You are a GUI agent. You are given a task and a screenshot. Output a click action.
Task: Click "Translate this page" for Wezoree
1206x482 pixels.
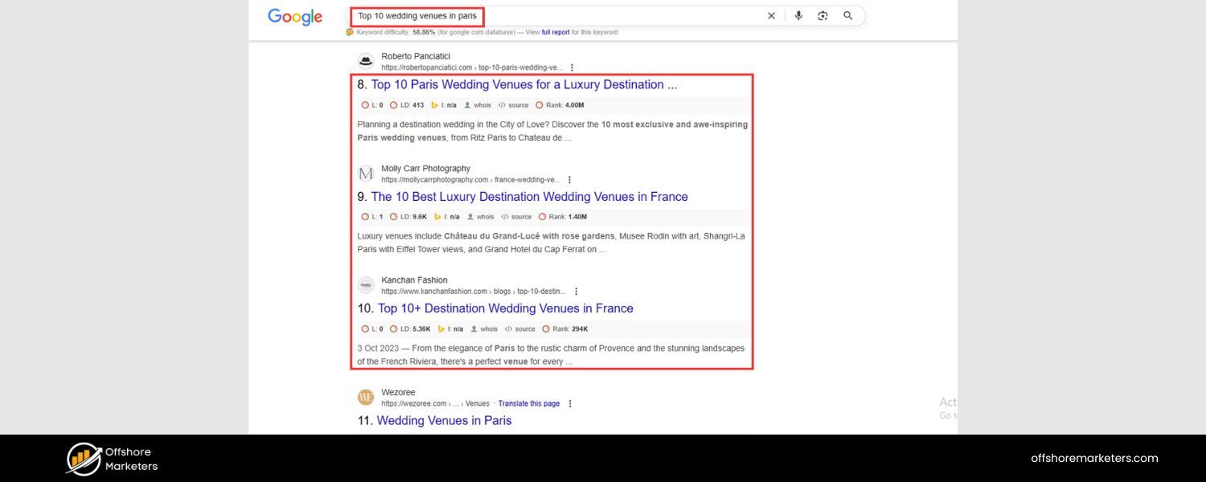(x=528, y=404)
